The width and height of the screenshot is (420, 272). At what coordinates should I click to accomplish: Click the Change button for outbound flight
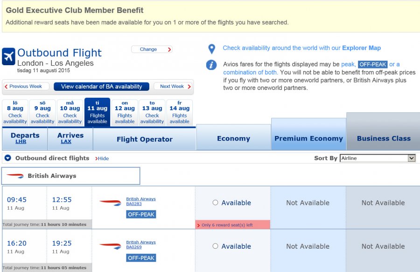pos(152,49)
